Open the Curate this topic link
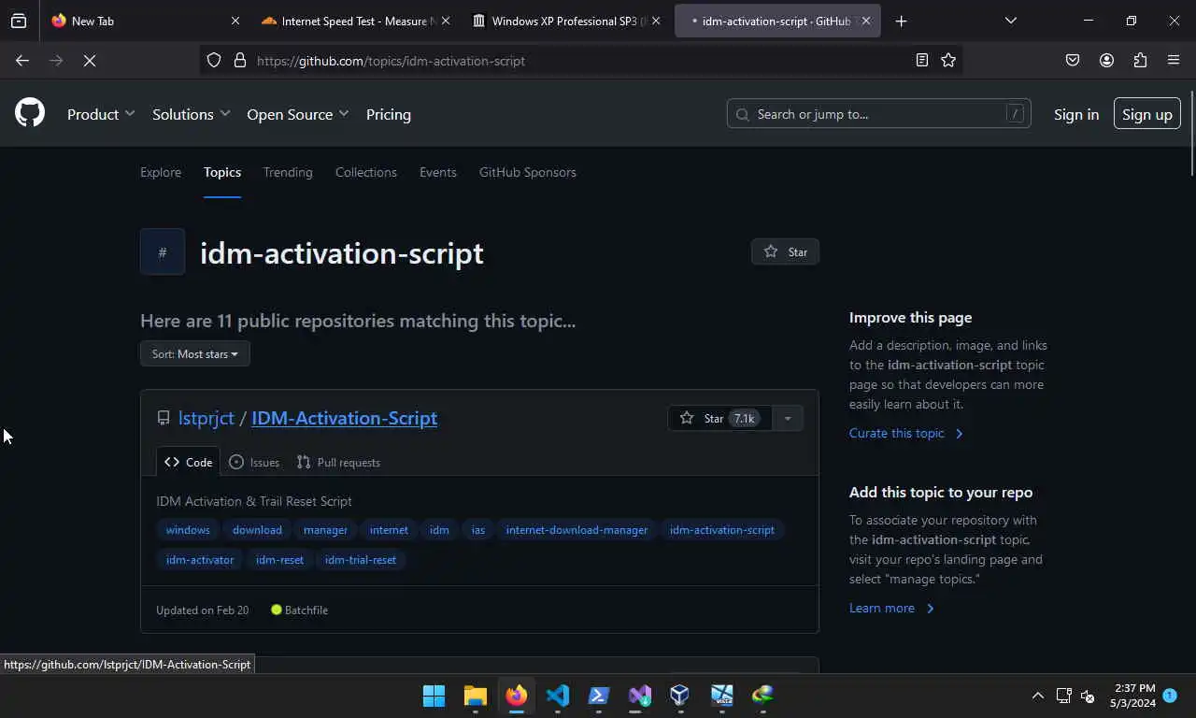The height and width of the screenshot is (718, 1196). 905,433
